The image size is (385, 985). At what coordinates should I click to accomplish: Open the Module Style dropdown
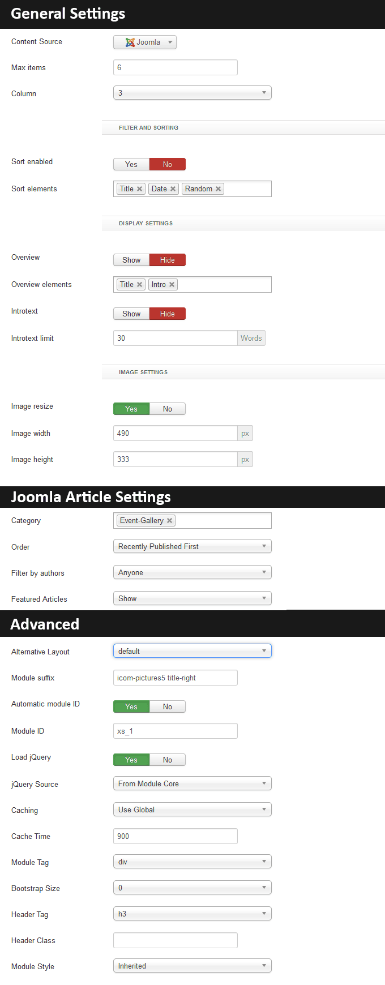pos(192,966)
